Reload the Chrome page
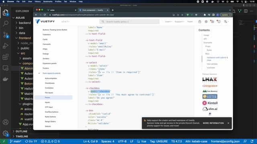 45,15
